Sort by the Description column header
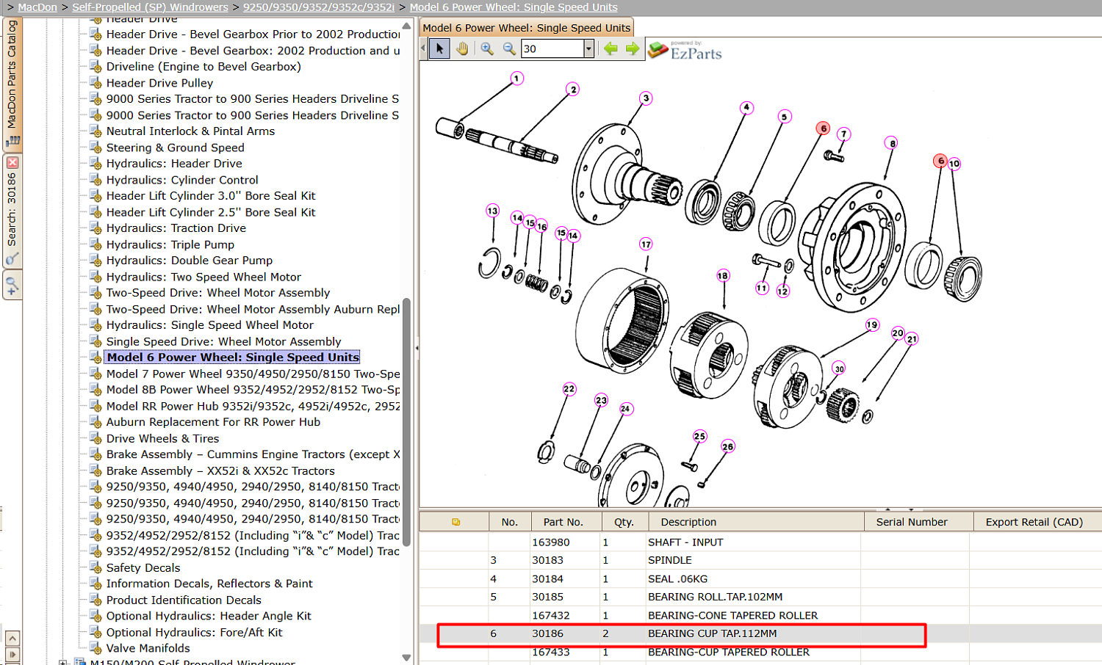This screenshot has height=665, width=1102. [756, 522]
